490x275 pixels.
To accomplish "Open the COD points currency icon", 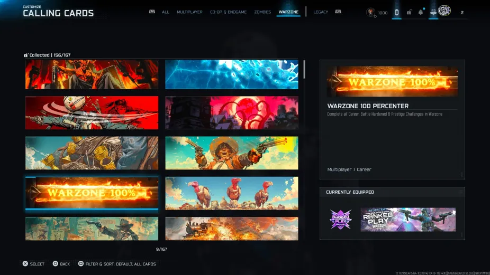I will click(x=370, y=13).
